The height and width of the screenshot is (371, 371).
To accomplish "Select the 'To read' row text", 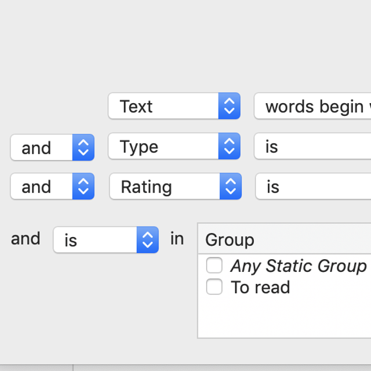I will [x=260, y=288].
